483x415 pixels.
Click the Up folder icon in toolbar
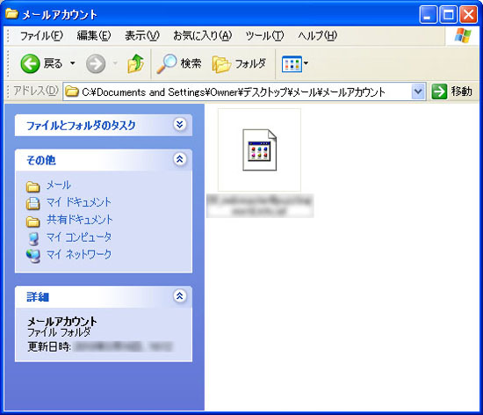136,63
